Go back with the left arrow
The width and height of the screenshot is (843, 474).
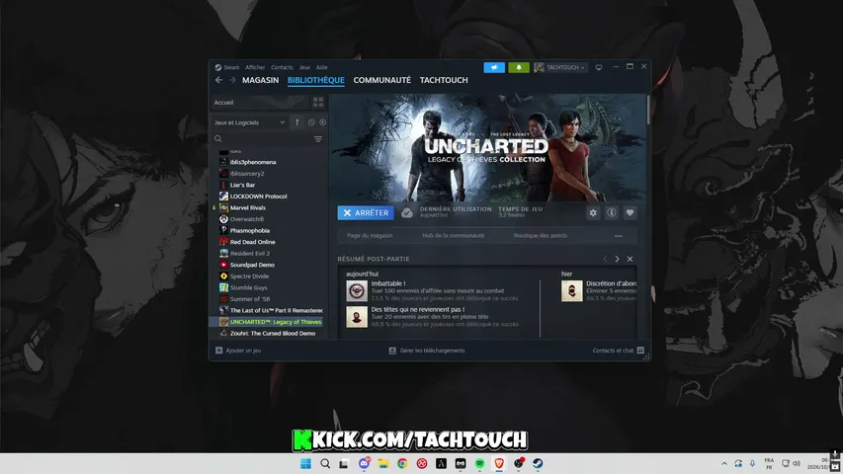pyautogui.click(x=218, y=80)
